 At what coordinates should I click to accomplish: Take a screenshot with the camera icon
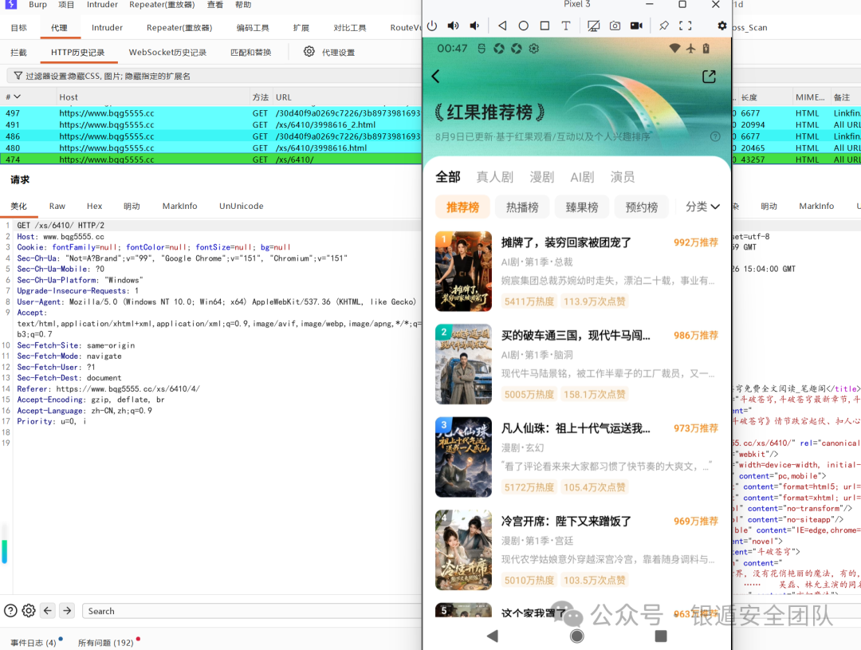[615, 26]
